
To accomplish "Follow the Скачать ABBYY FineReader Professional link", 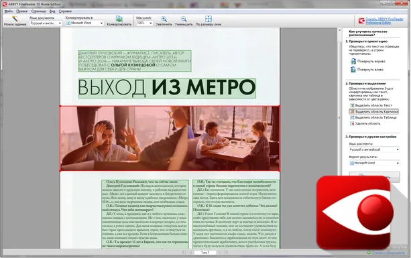I will click(384, 21).
